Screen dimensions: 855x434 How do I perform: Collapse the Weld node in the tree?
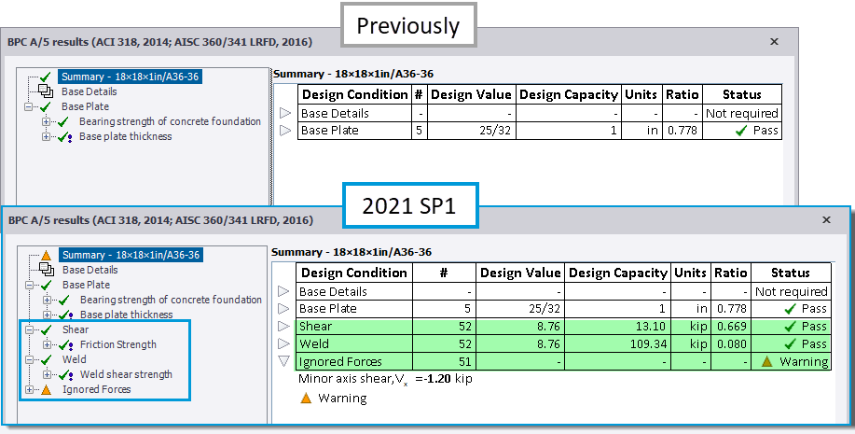pos(30,359)
